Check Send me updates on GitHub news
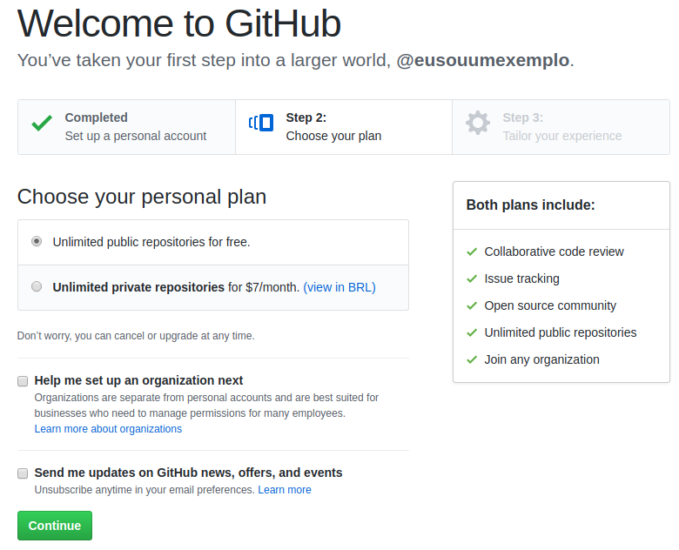The width and height of the screenshot is (679, 550). point(23,473)
